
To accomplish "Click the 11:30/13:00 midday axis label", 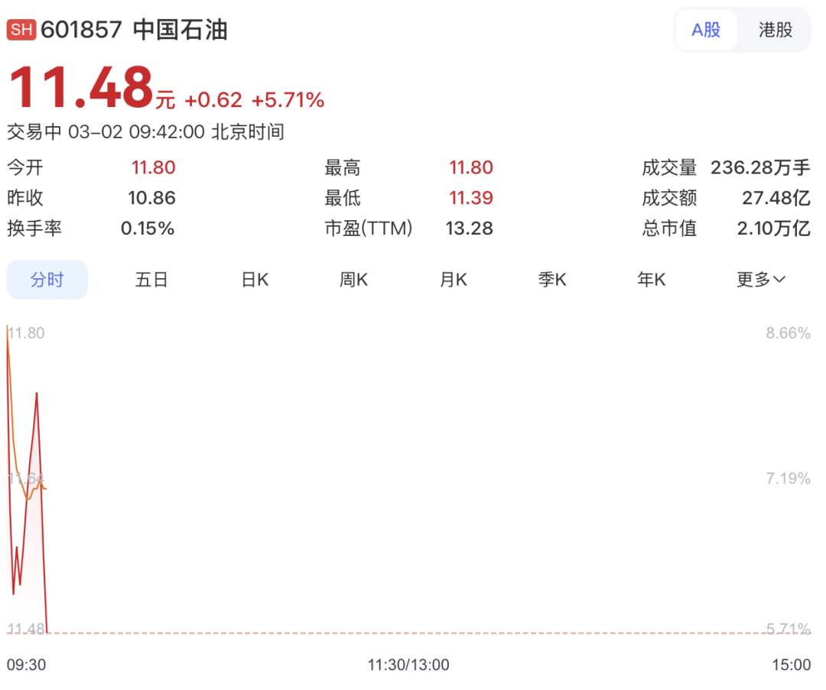I will coord(408,665).
